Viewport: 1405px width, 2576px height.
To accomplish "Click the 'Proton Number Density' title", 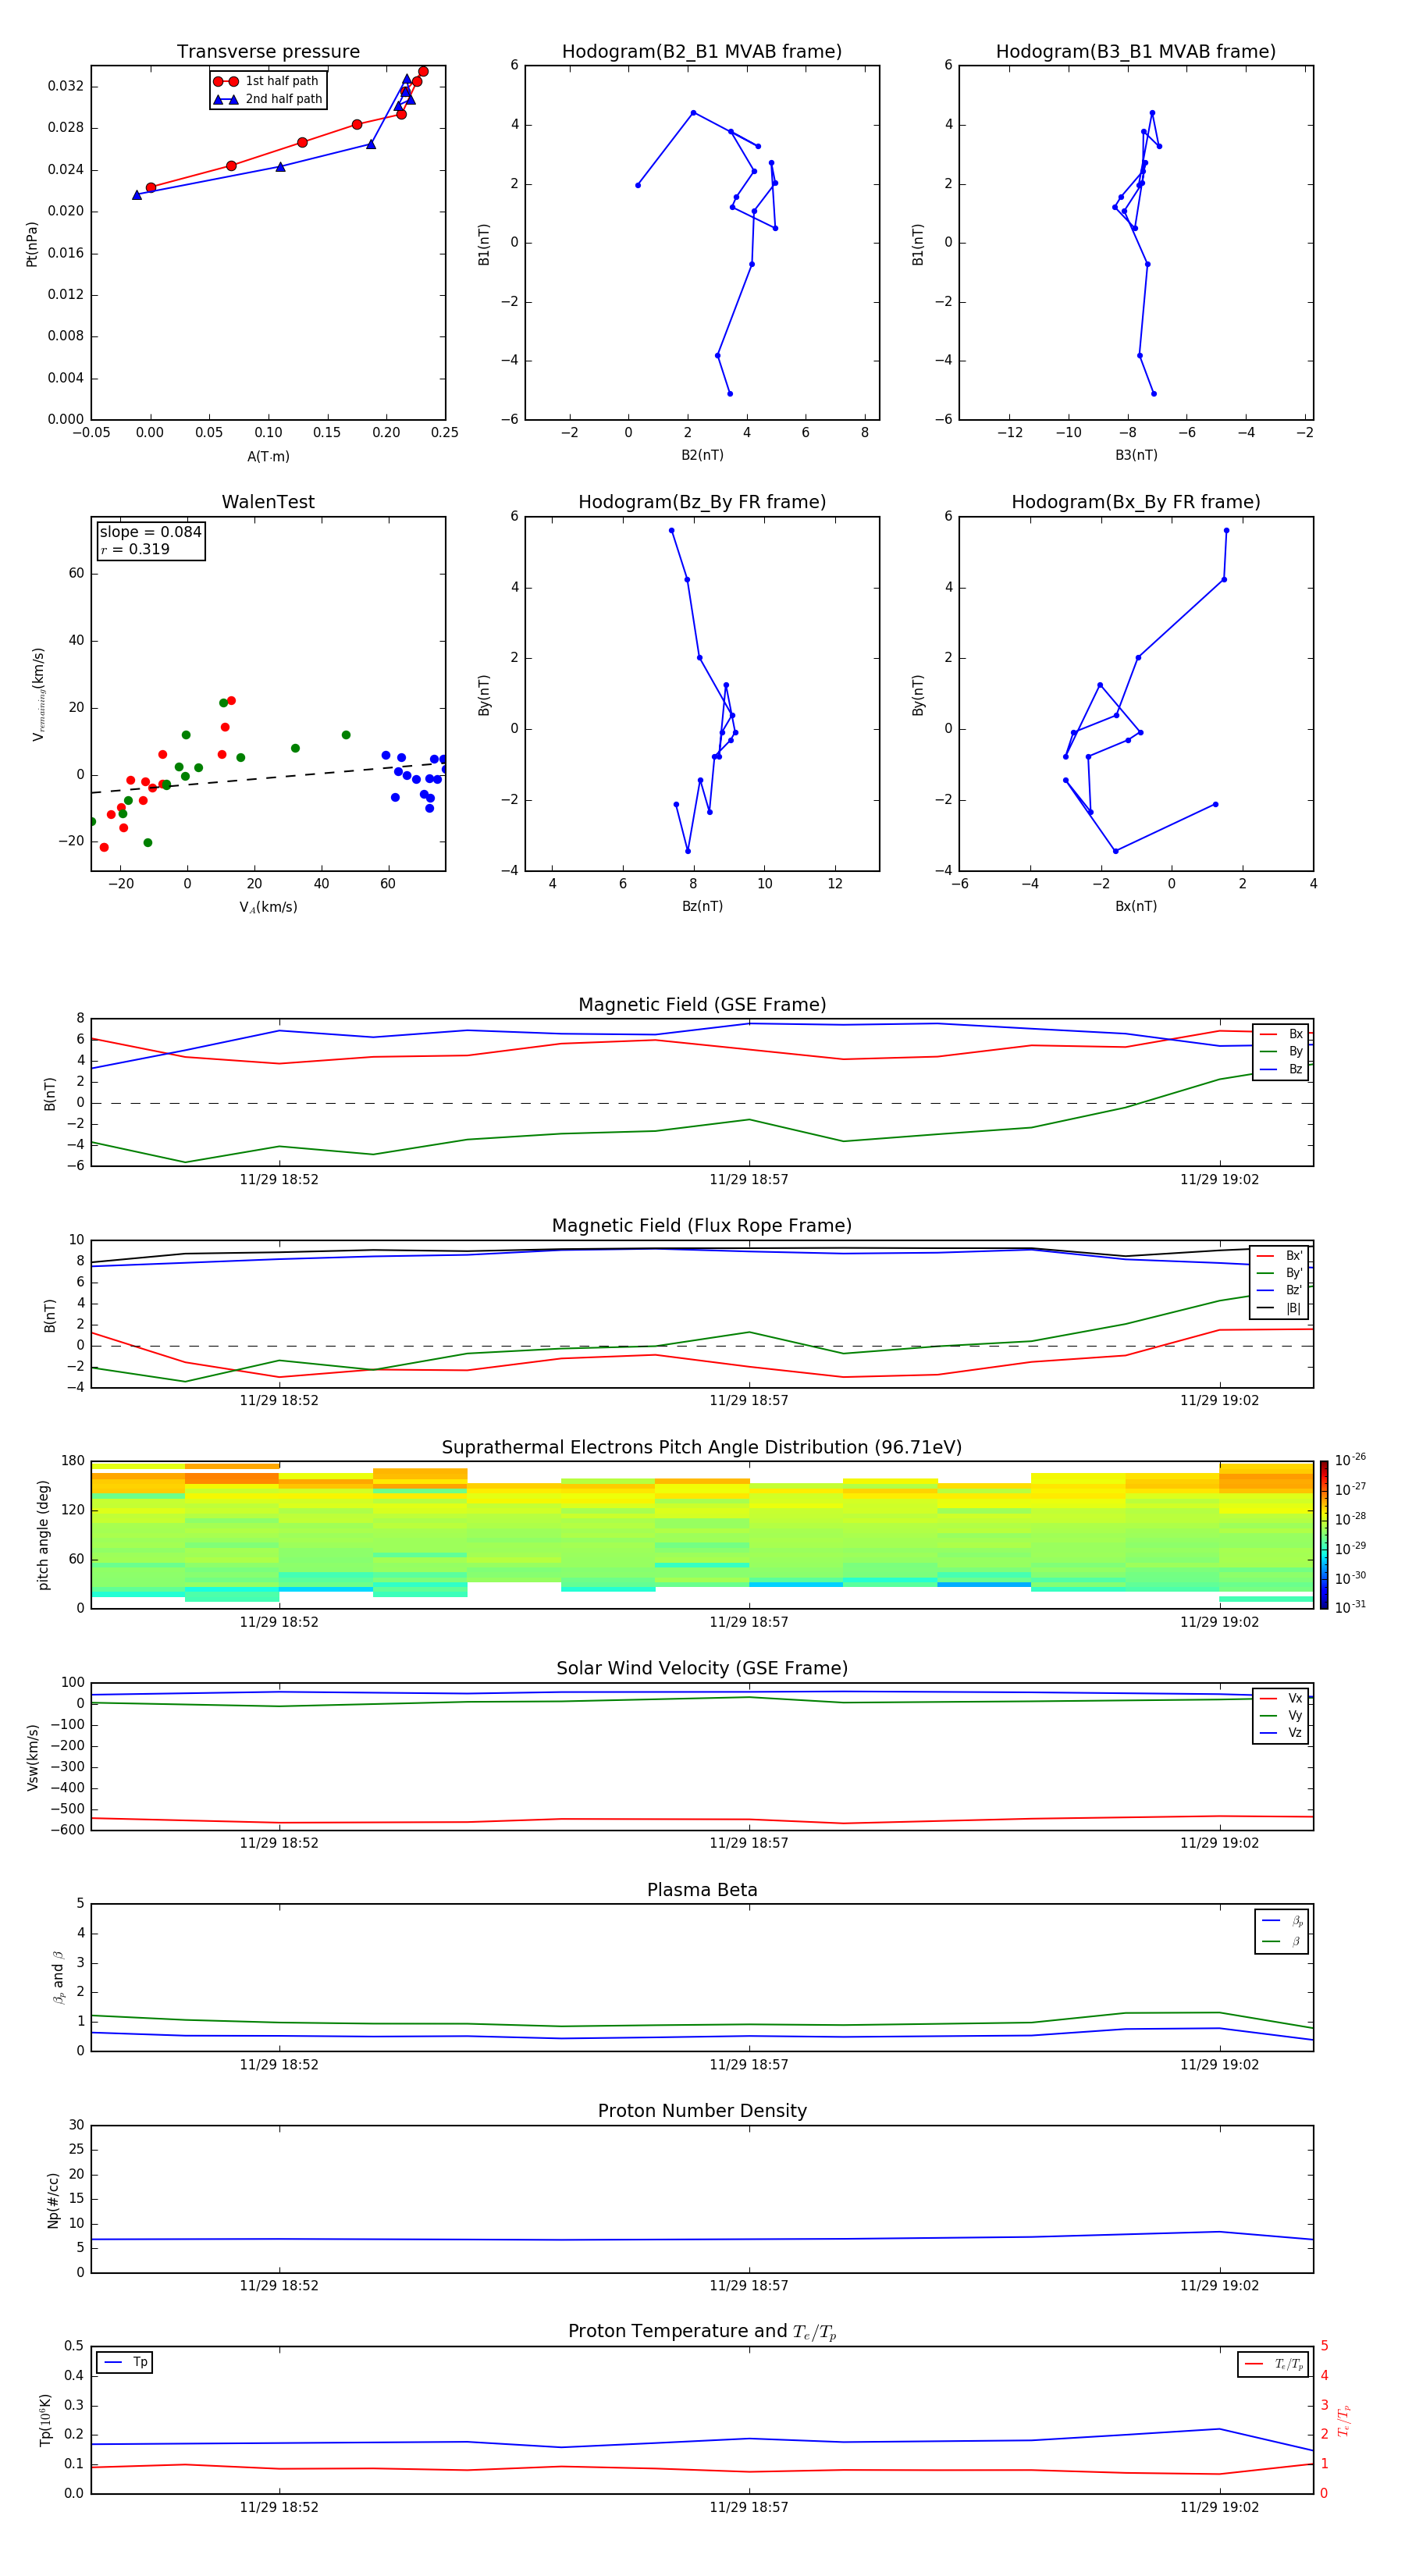I will [x=702, y=2111].
